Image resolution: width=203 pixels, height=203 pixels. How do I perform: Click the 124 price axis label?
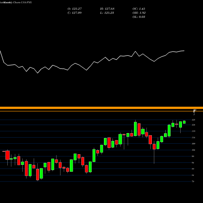point(194,125)
